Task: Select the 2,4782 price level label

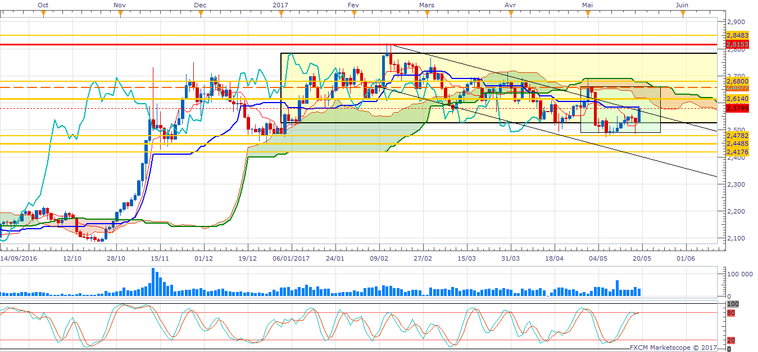Action: tap(737, 136)
